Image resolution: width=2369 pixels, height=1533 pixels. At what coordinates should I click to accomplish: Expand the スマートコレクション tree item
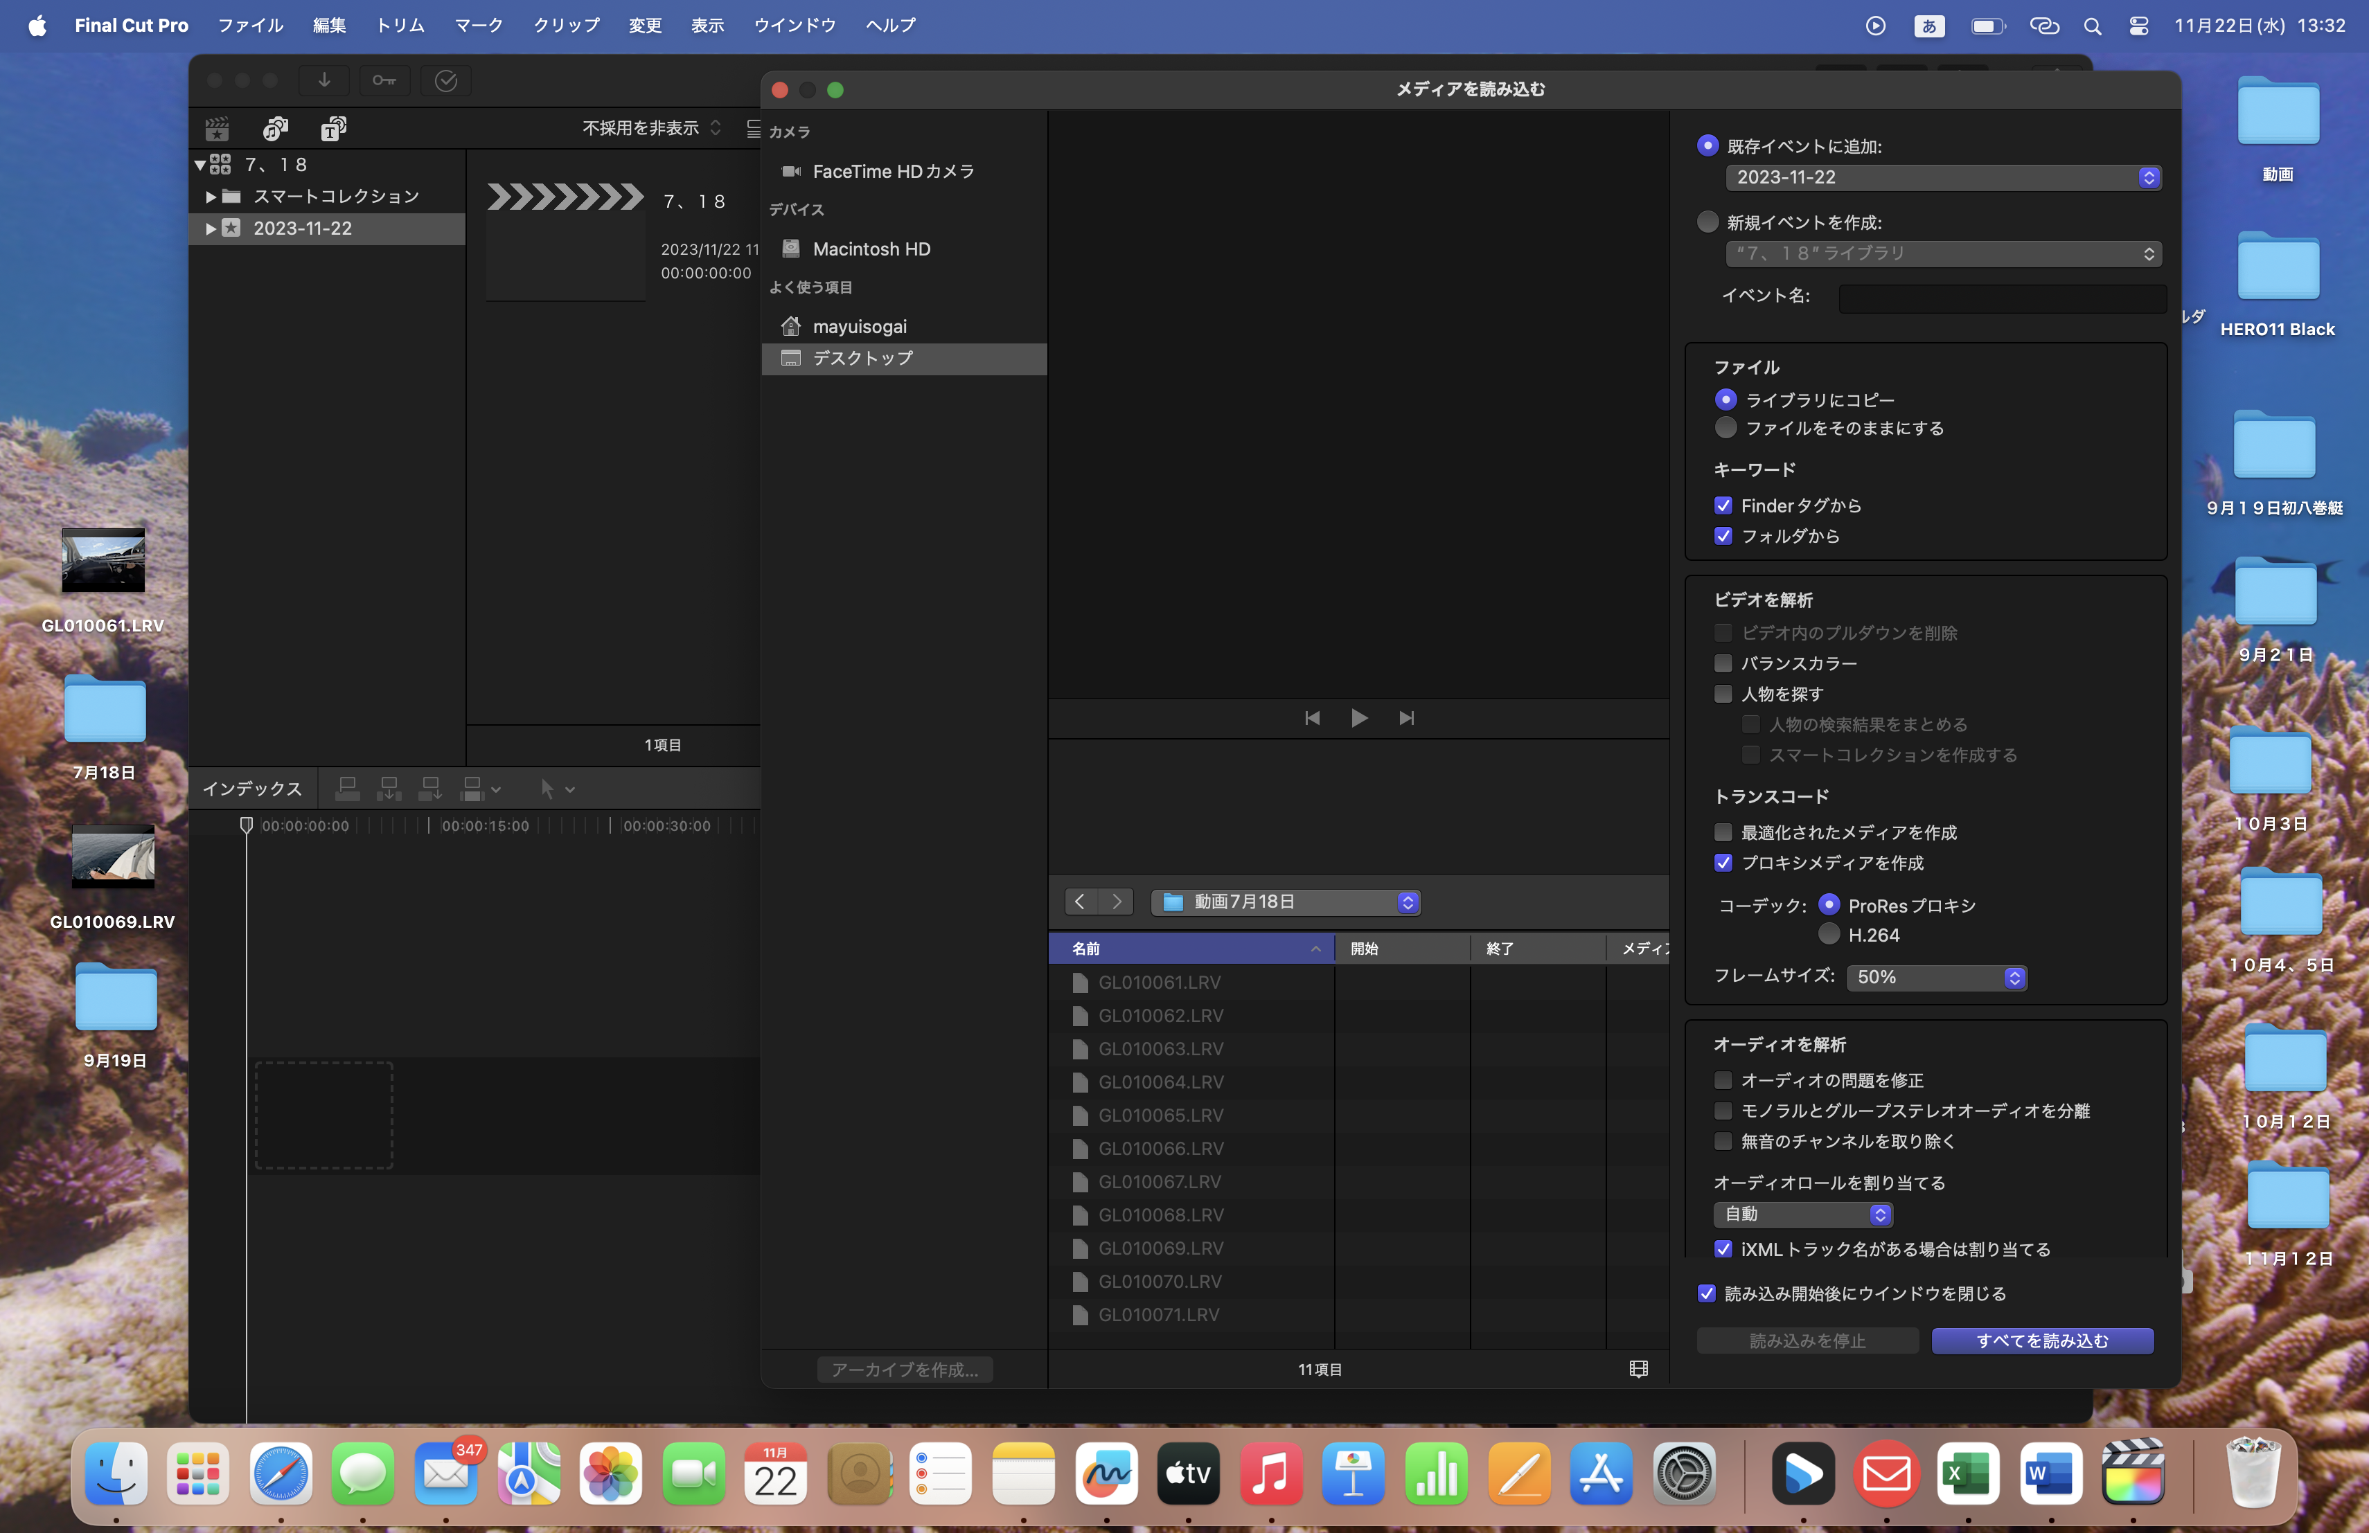(210, 197)
